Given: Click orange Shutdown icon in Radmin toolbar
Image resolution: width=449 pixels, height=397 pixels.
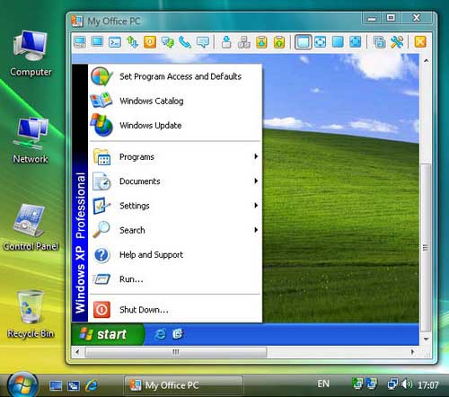Looking at the screenshot, I should tap(150, 42).
